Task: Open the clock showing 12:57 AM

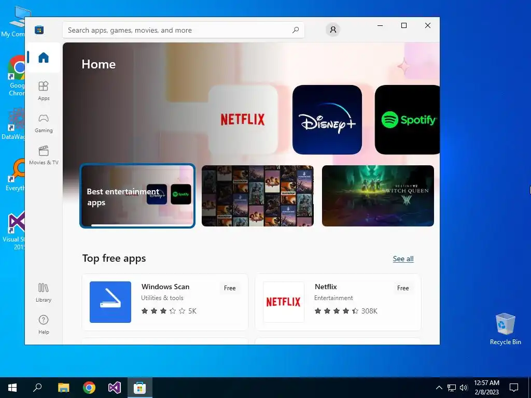Action: (486, 388)
